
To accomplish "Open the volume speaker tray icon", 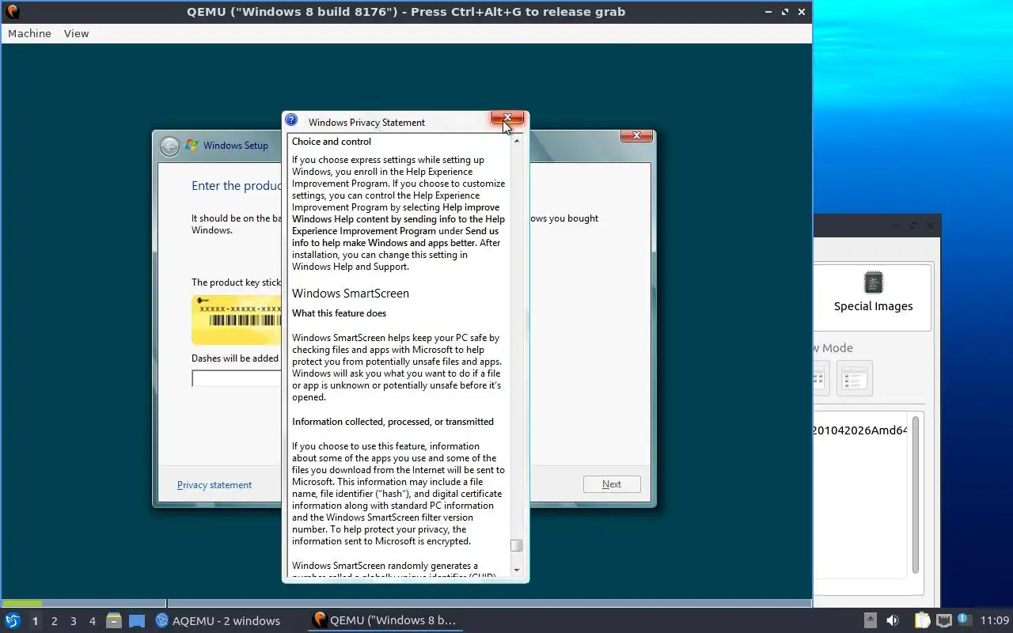I will [x=893, y=620].
